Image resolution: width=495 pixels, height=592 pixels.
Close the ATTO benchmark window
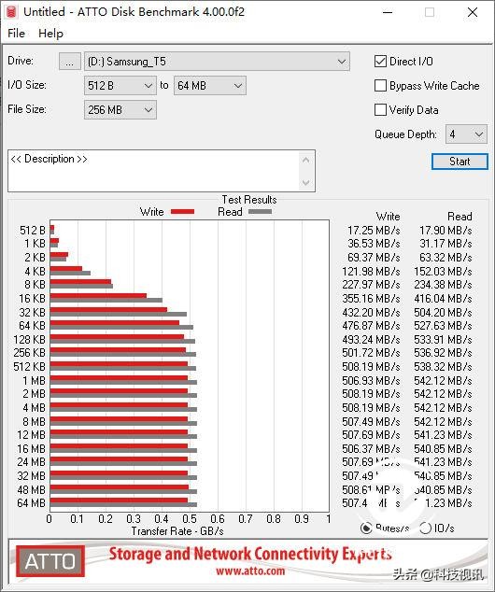coord(473,12)
